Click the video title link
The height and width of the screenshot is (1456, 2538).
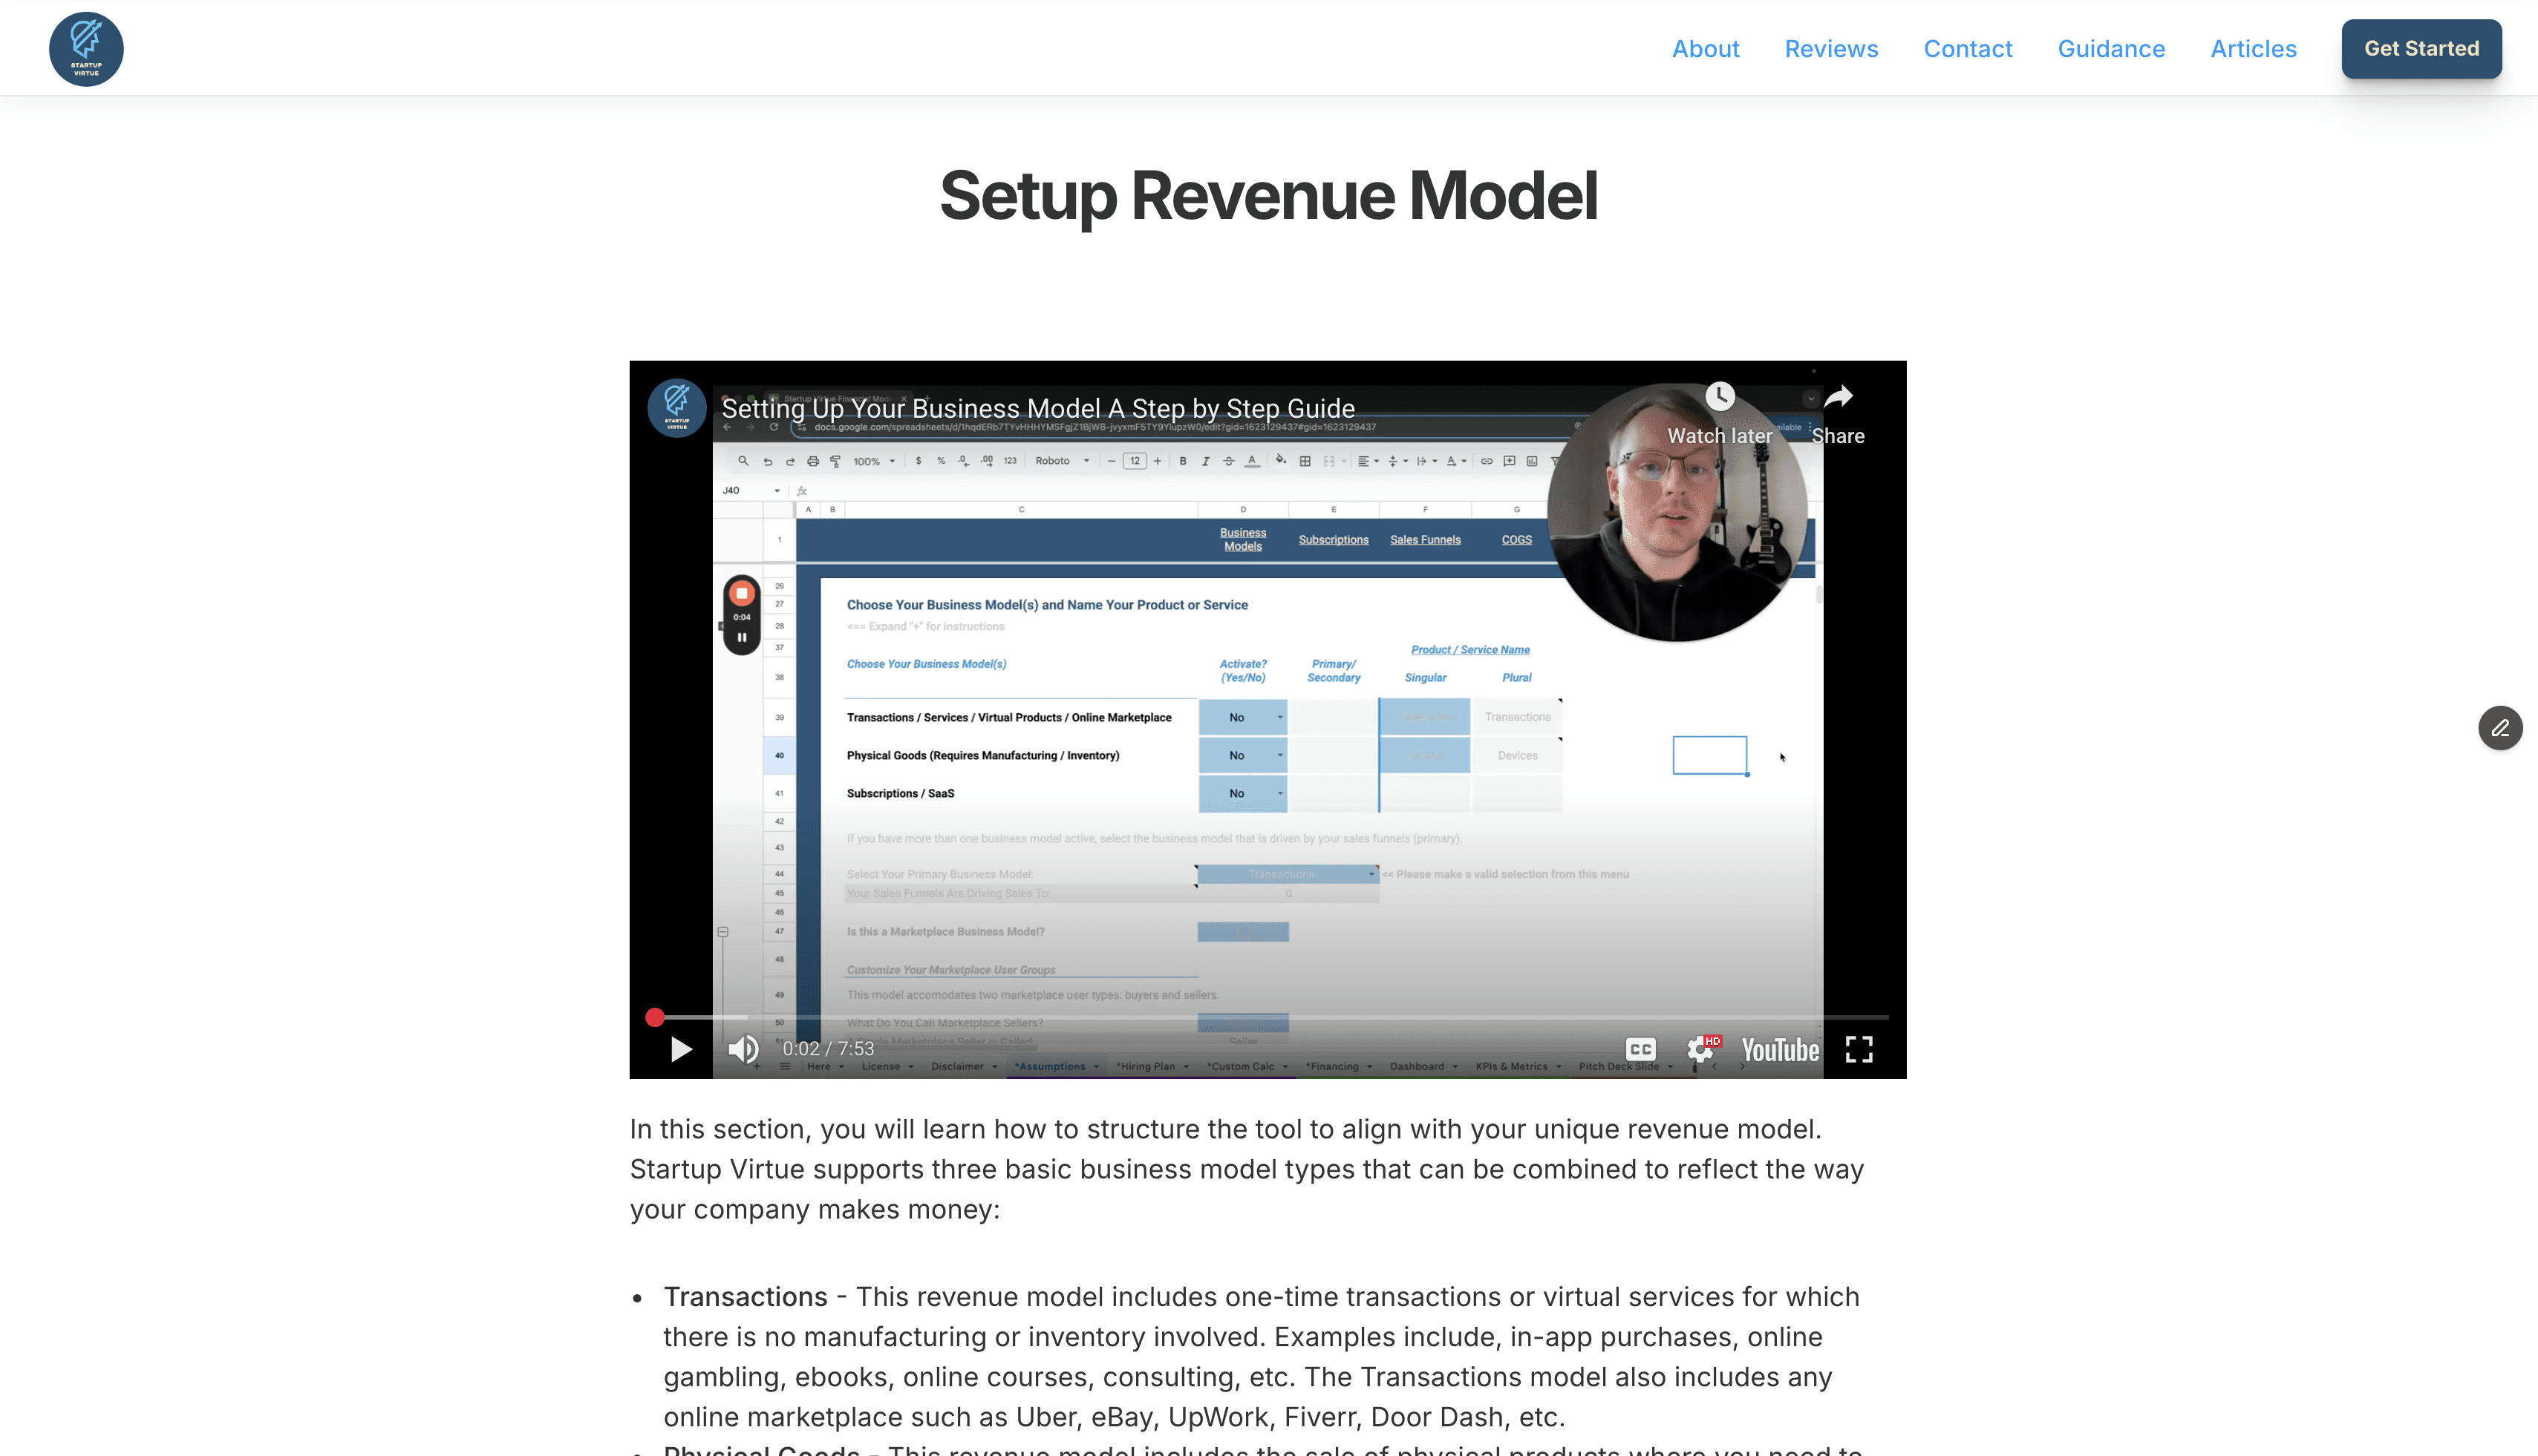coord(1037,408)
